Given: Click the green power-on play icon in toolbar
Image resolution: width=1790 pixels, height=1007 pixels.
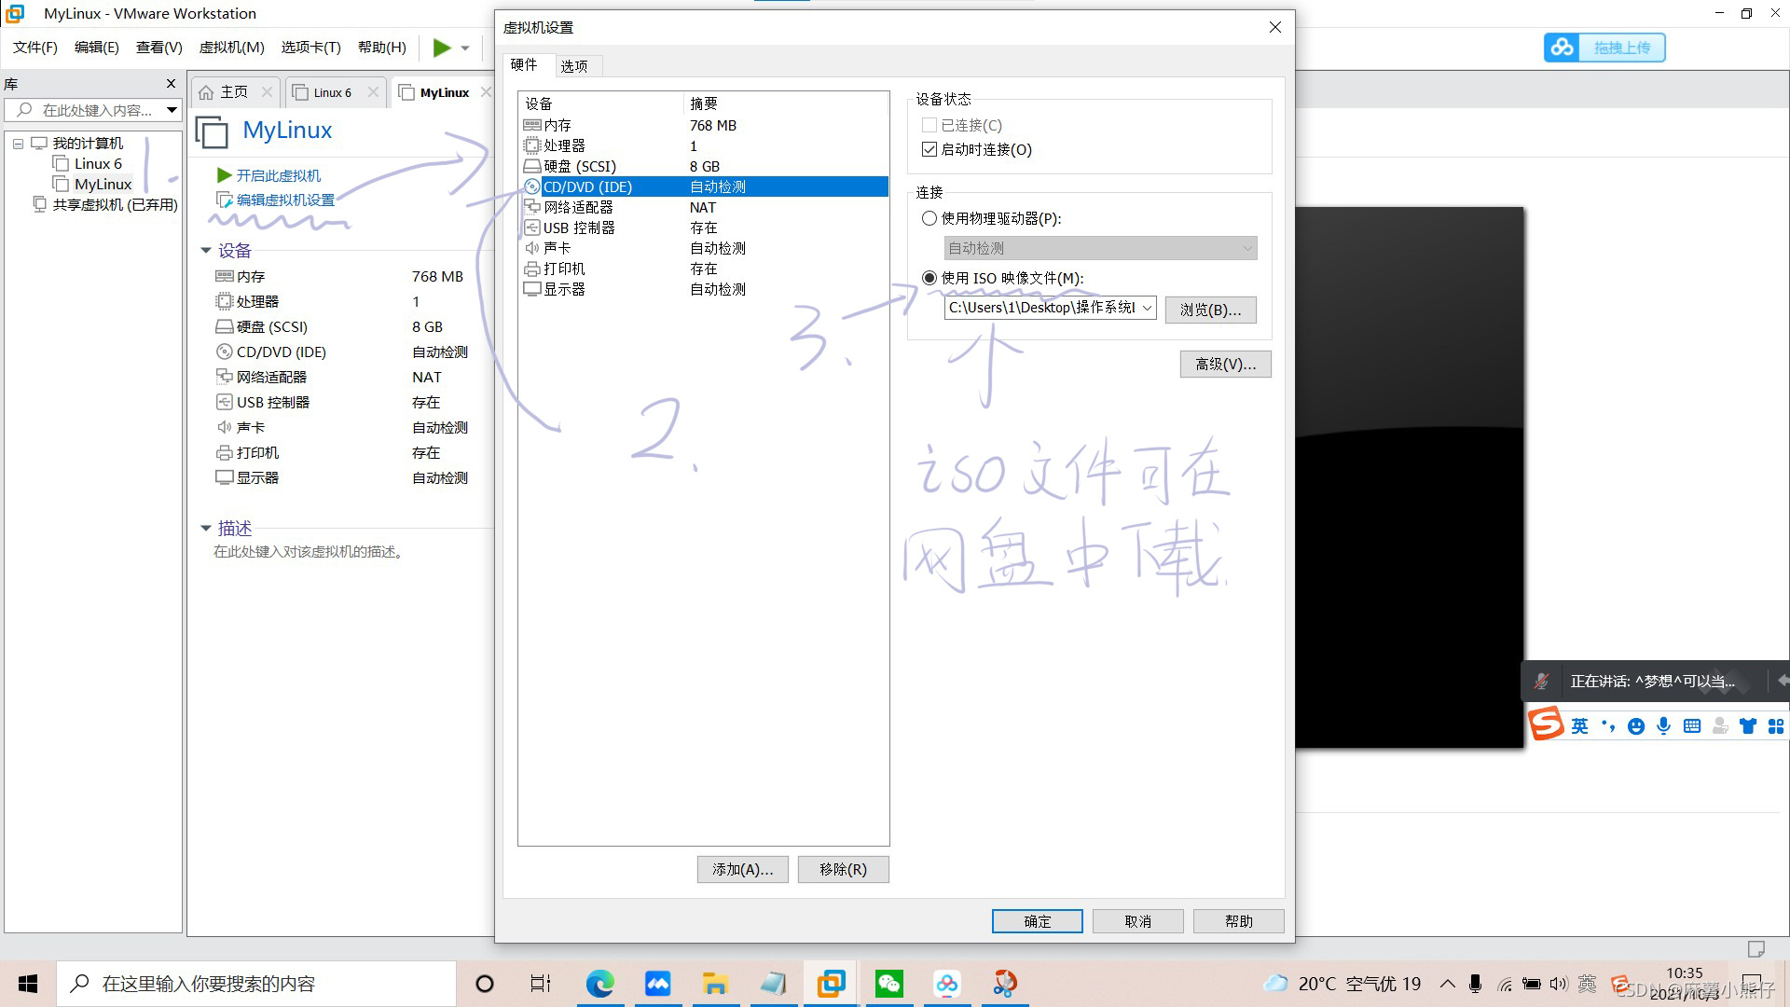Looking at the screenshot, I should [442, 48].
